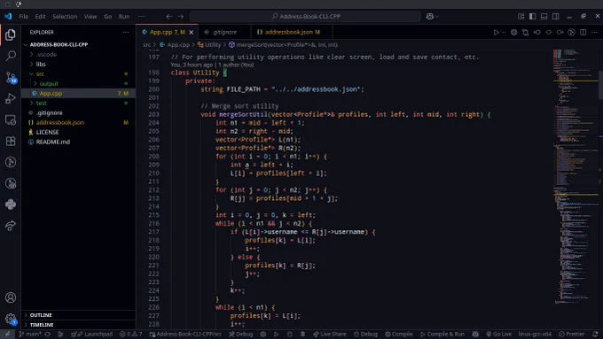Screen dimensions: 603x339
Task: Open Run and Debug view
Action: pyautogui.click(x=11, y=98)
